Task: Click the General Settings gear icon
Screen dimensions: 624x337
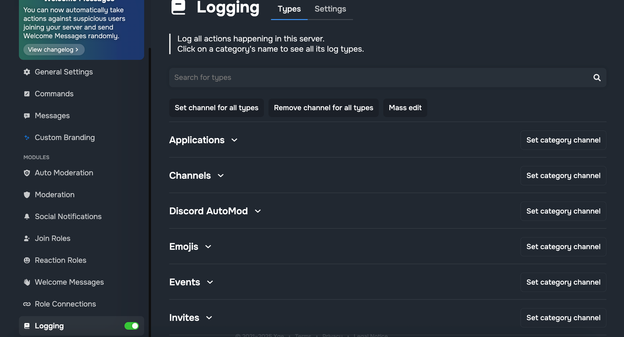Action: click(x=27, y=72)
